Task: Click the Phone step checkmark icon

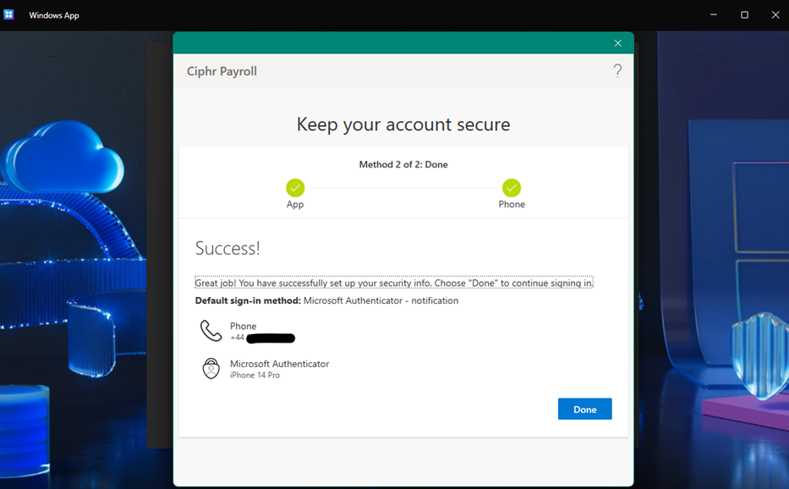Action: click(512, 188)
